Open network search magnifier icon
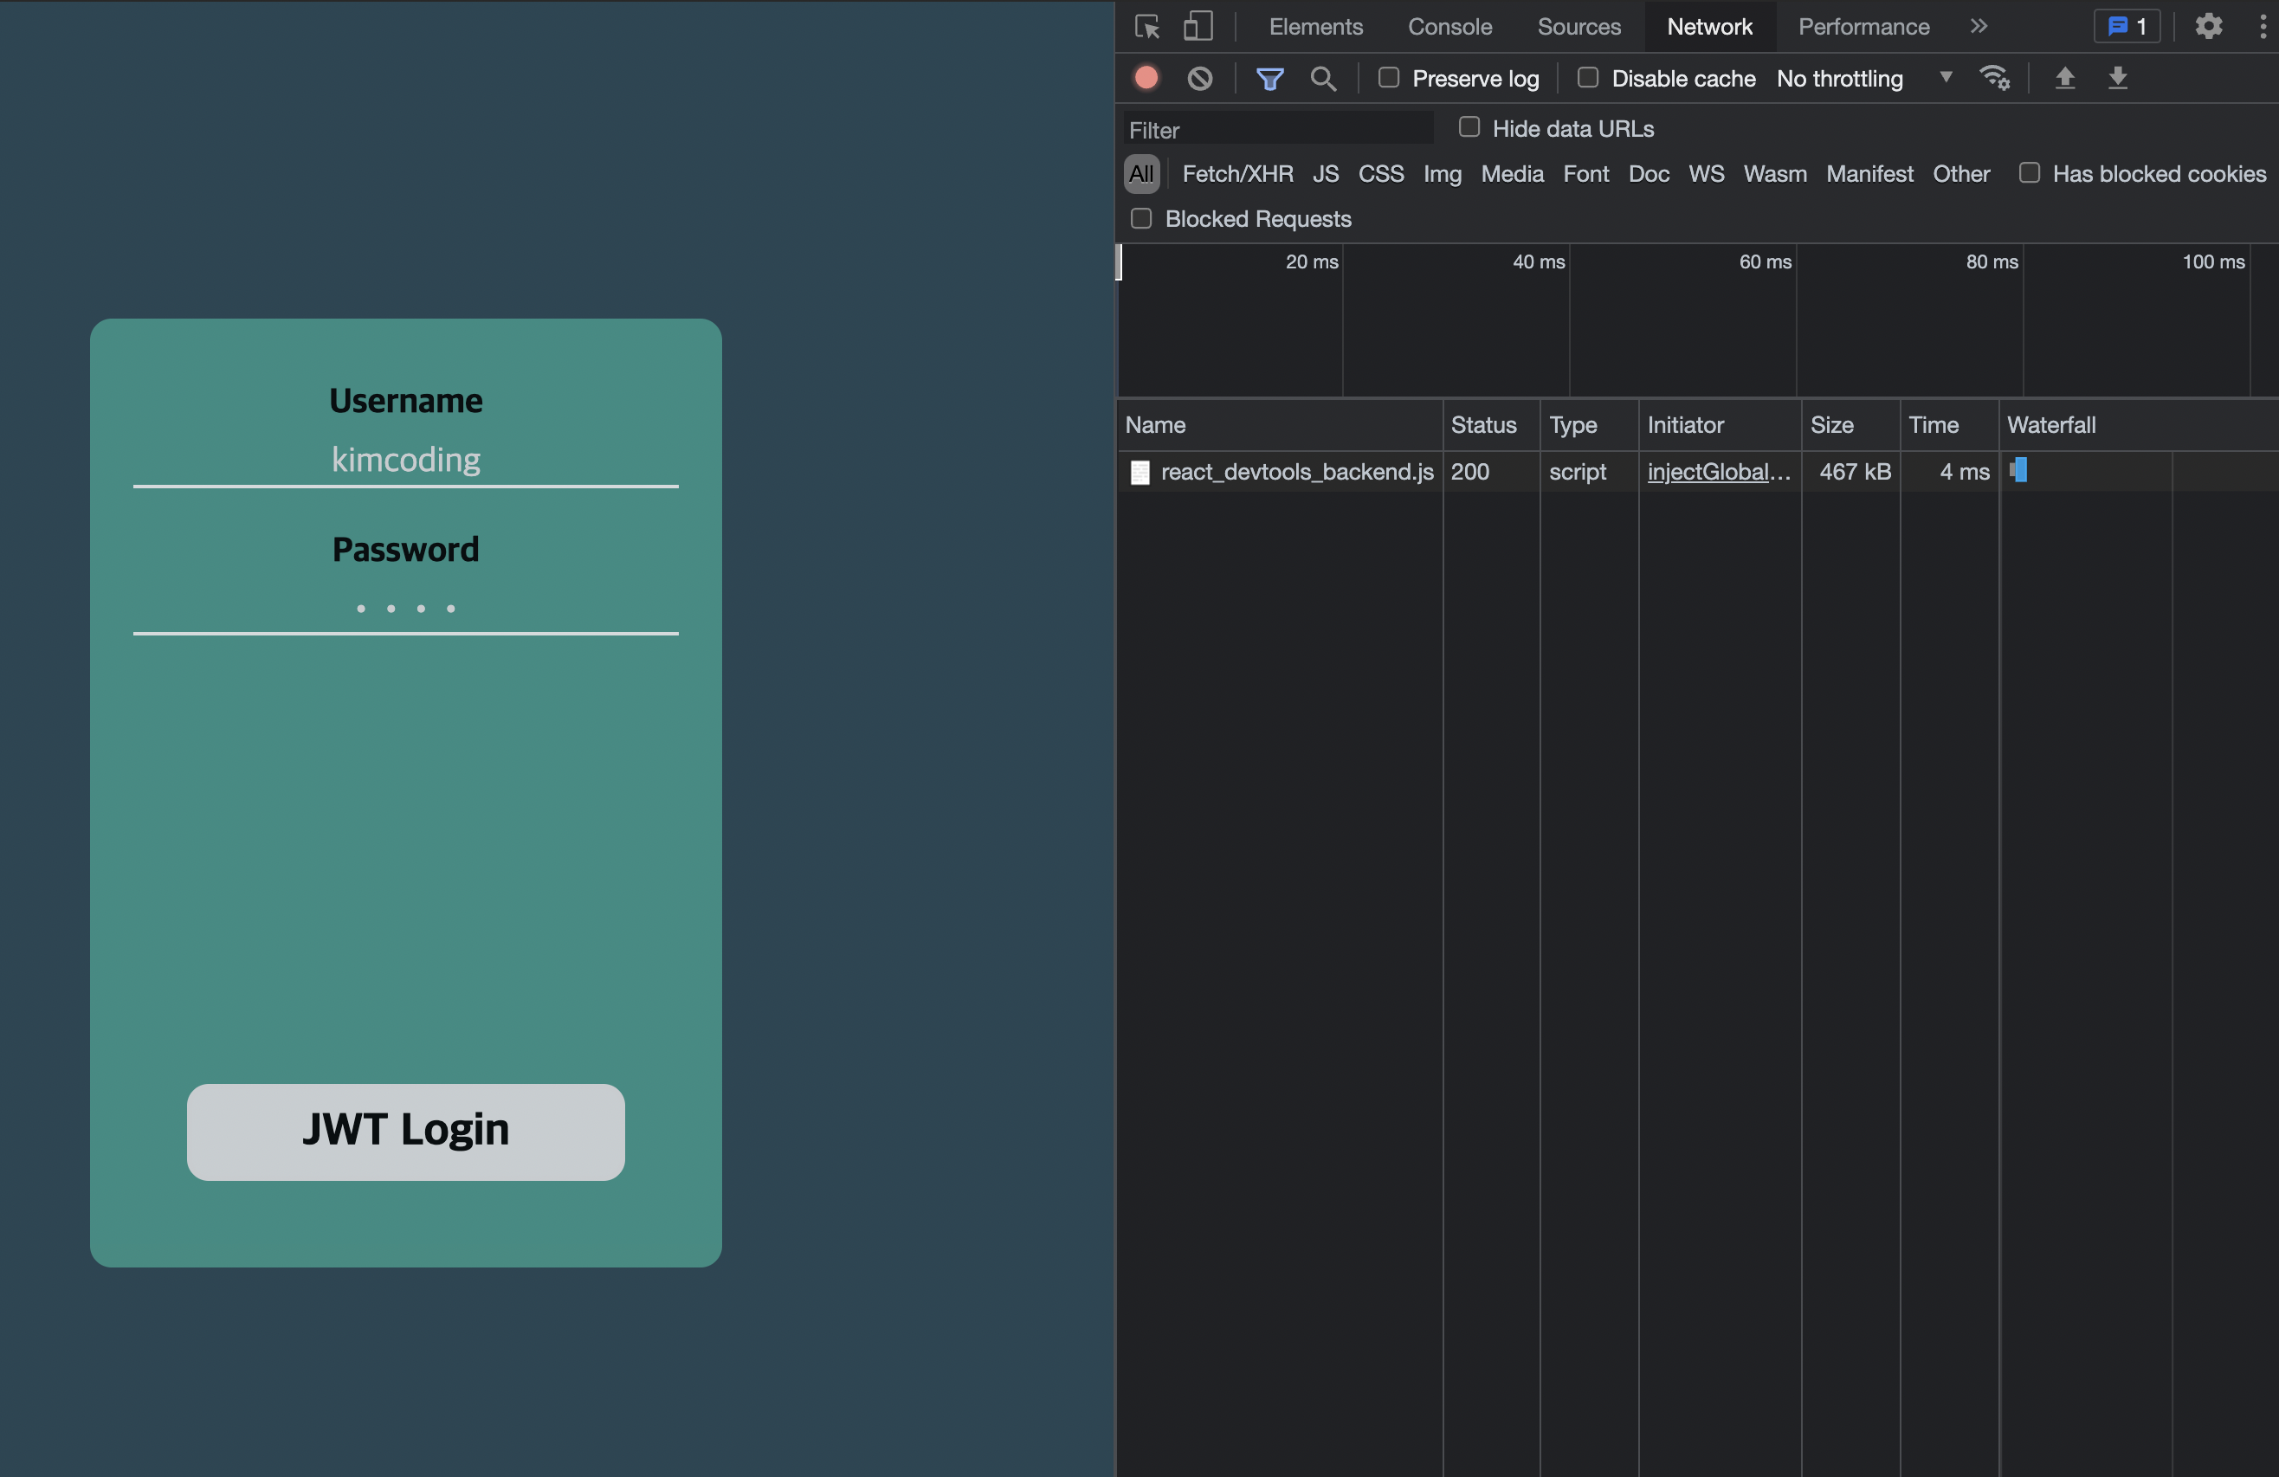The image size is (2279, 1477). 1322,78
